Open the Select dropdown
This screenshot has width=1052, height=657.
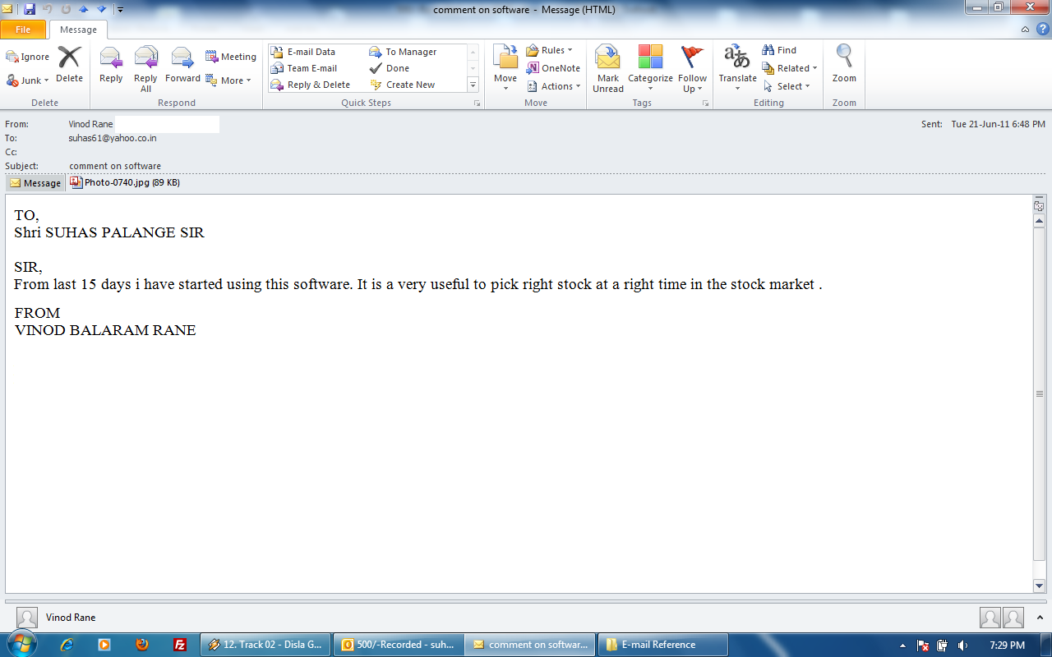click(x=787, y=86)
